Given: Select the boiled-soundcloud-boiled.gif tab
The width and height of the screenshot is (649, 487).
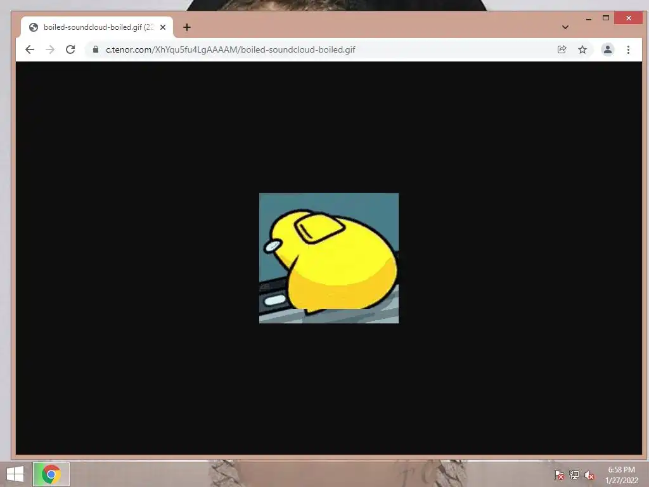Looking at the screenshot, I should point(97,27).
